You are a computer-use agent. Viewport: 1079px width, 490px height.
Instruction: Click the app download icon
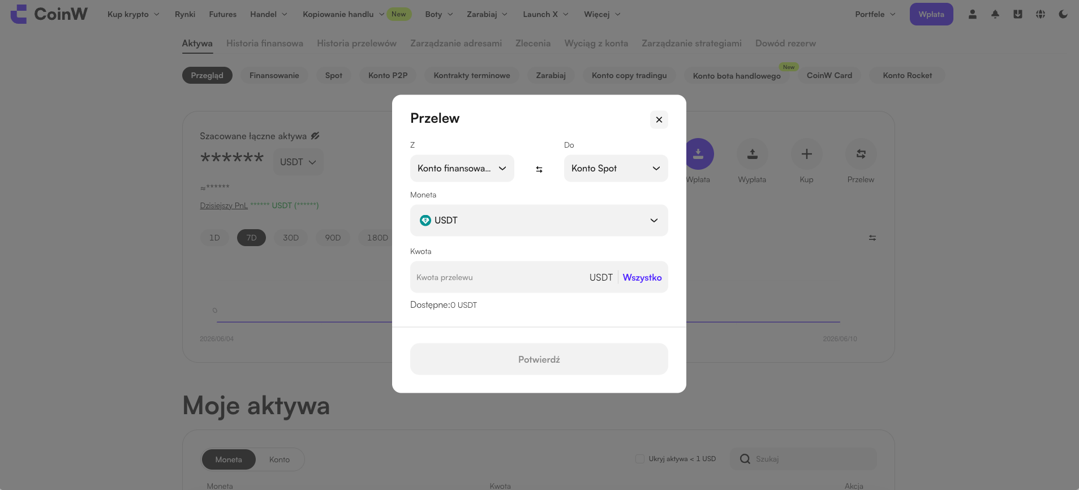click(x=1018, y=14)
